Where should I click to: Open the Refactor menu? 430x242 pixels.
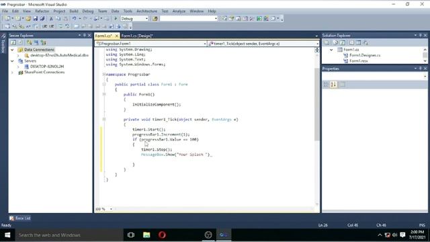click(x=42, y=11)
